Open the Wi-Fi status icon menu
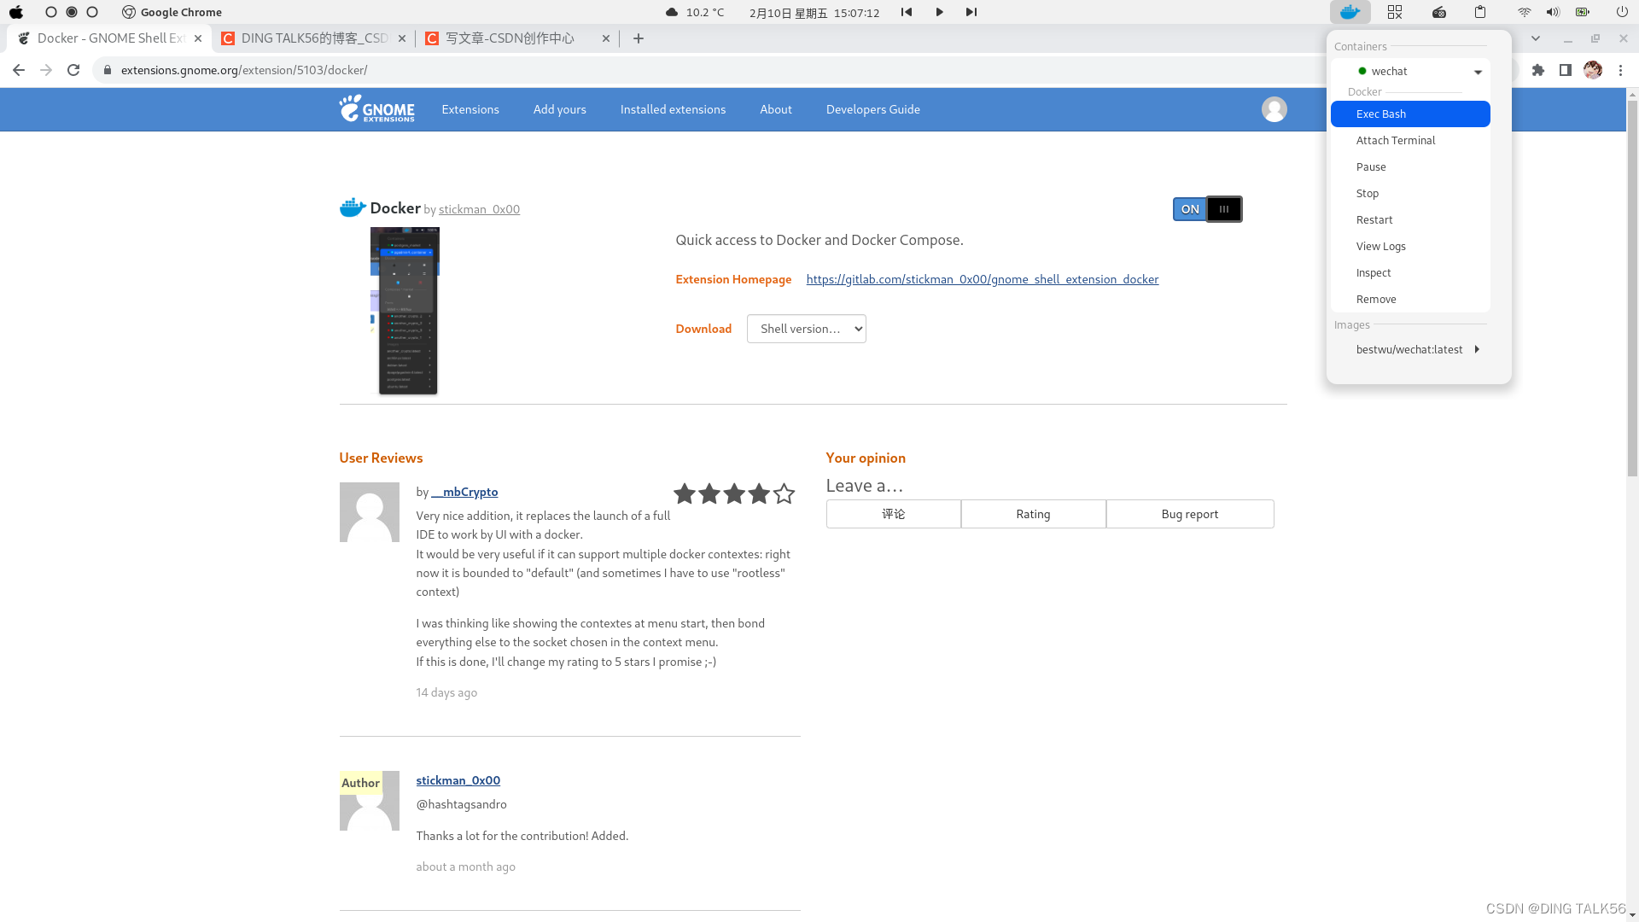Image resolution: width=1639 pixels, height=922 pixels. (1524, 12)
